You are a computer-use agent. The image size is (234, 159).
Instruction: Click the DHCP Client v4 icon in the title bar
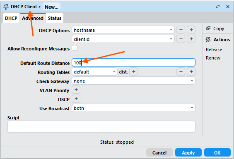[6, 7]
